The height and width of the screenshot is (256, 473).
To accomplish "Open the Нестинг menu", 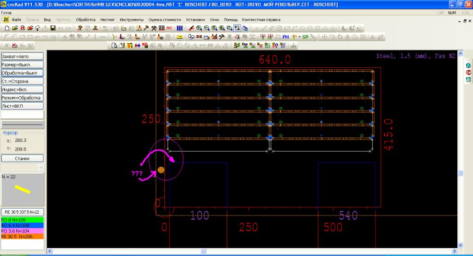I will 107,19.
